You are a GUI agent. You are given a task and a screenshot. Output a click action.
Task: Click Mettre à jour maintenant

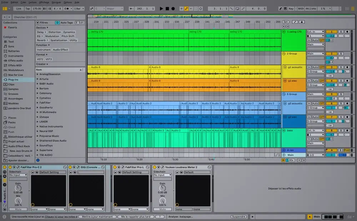click(97, 217)
